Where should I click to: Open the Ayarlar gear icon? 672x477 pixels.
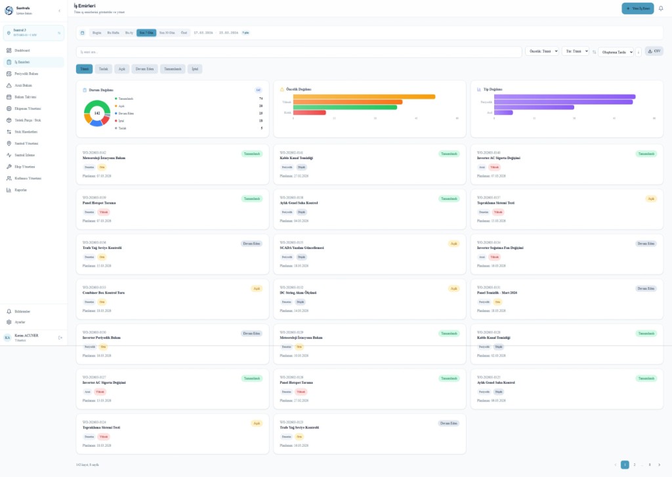(9, 322)
